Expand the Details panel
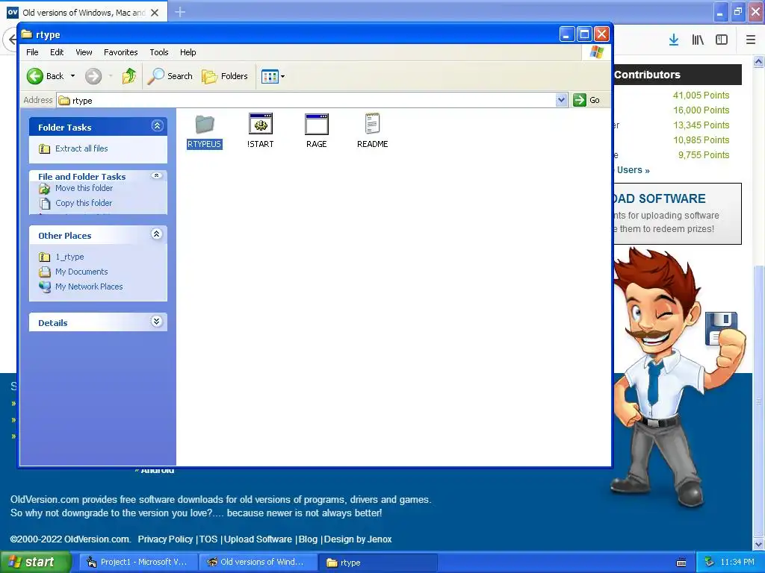This screenshot has height=573, width=765. point(157,322)
